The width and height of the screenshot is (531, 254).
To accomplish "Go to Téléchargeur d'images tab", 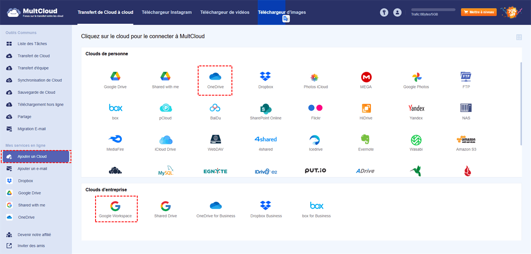I will (282, 12).
